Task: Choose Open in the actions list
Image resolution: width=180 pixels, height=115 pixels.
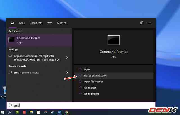Action: [114, 70]
